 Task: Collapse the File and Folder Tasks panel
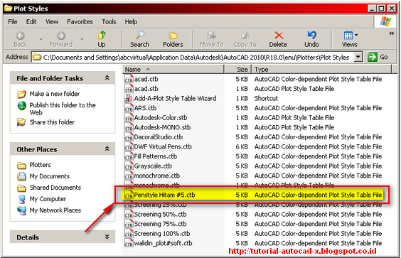(107, 78)
